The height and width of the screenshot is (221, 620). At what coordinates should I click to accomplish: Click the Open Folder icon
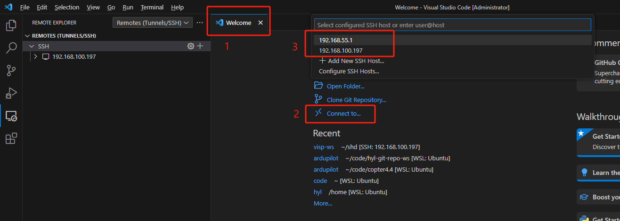318,86
